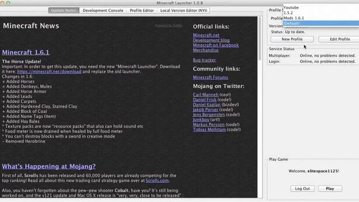Open the Local Version Editor (NYI) tab
Screen dimensions: 359x202
click(183, 11)
